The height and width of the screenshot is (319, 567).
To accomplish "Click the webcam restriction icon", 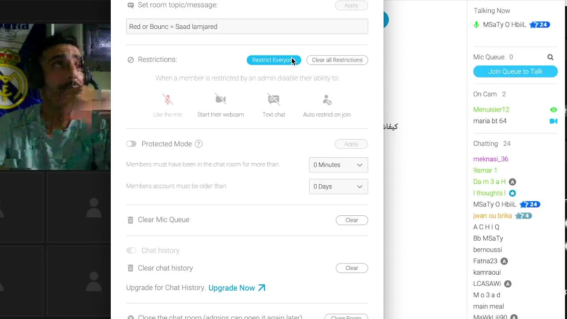I will 221,99.
